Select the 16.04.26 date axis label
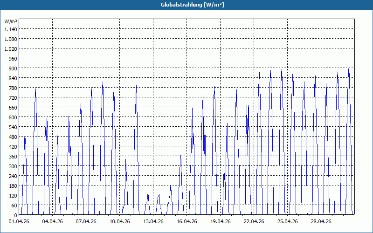This screenshot has width=373, height=233. pyautogui.click(x=187, y=221)
